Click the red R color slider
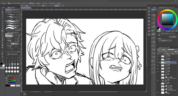178x96 pixels. 12,78
